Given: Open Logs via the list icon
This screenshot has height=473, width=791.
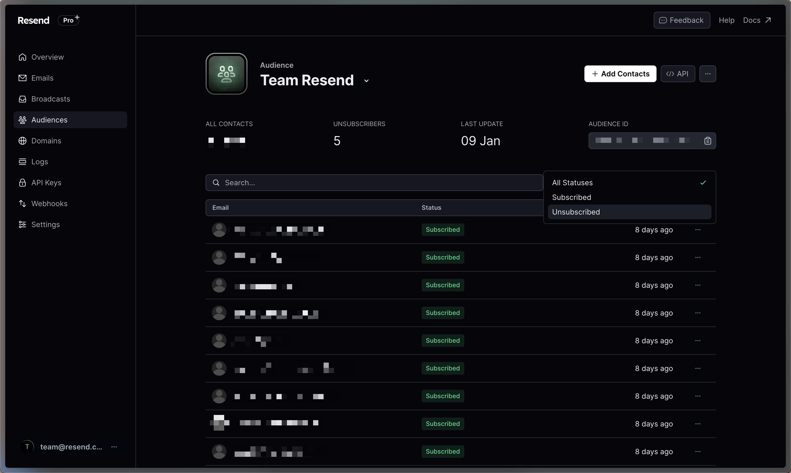Looking at the screenshot, I should click(22, 162).
